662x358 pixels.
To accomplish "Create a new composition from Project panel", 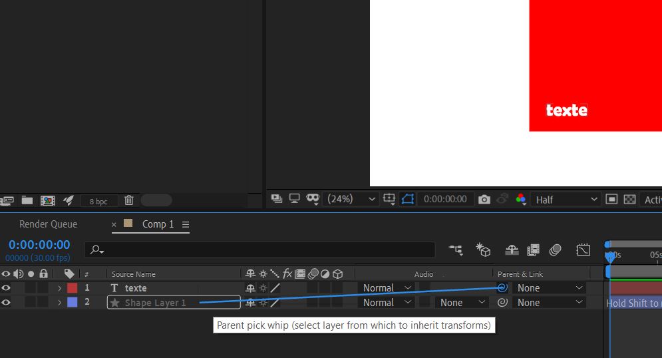I will coord(47,200).
